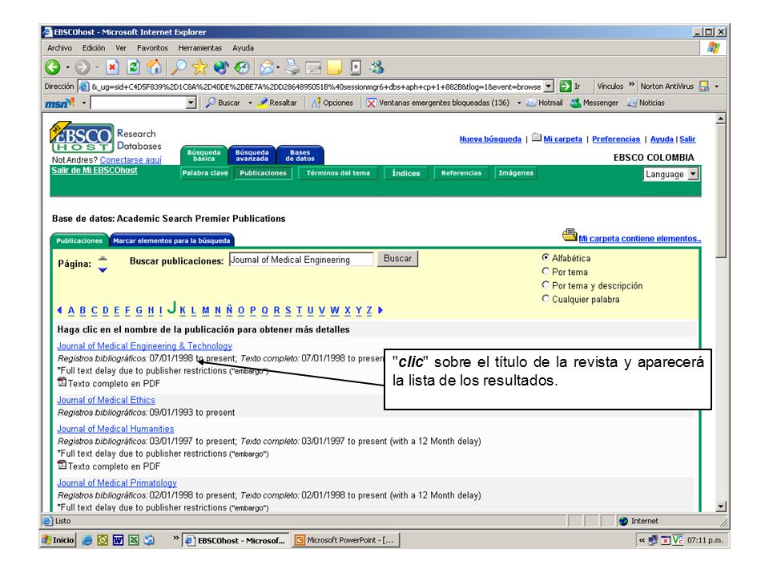Launch Word from quick launch bar
Screen dimensions: 769x577
(118, 540)
